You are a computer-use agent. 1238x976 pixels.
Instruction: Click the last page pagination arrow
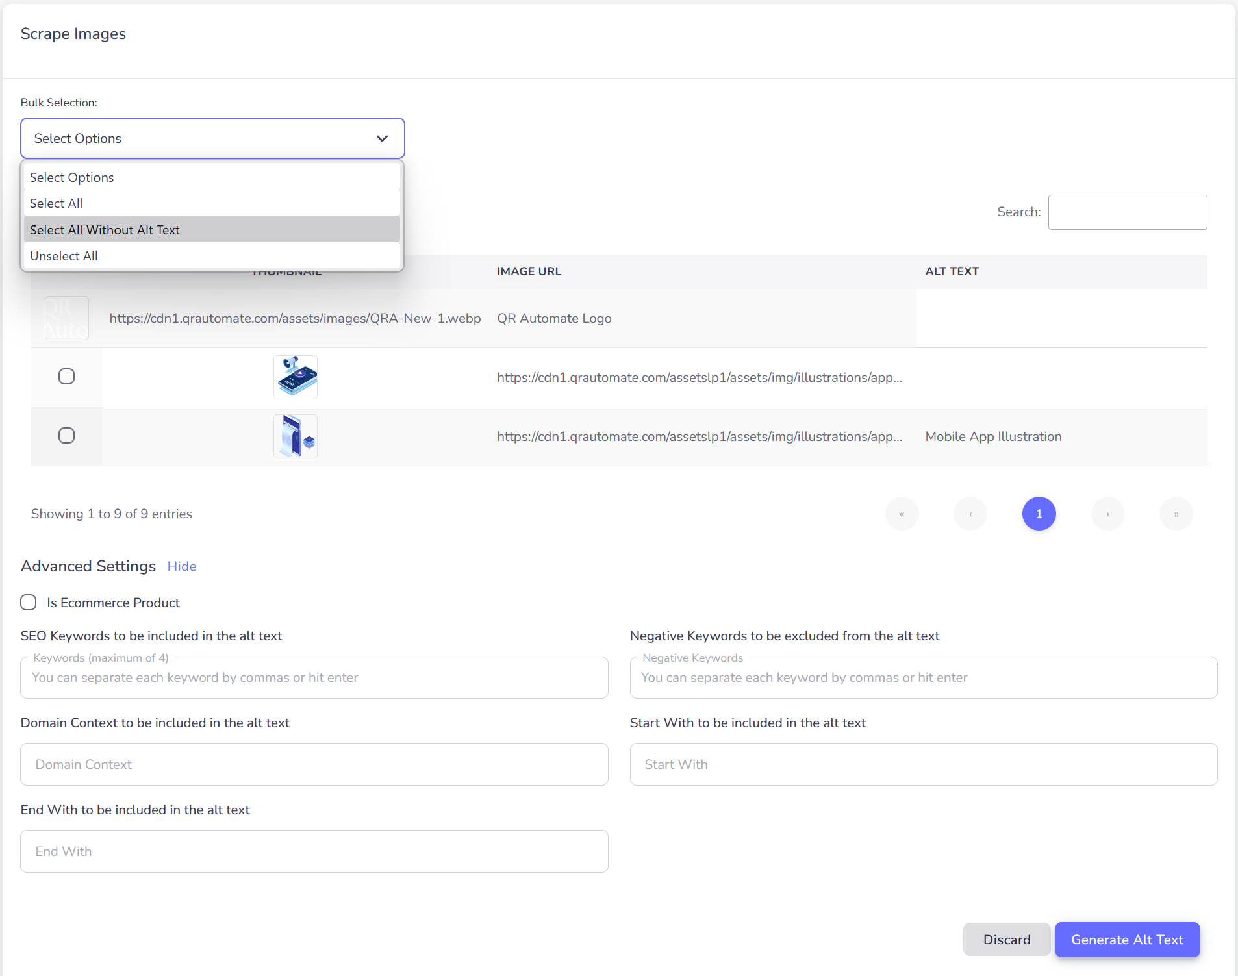[x=1176, y=514]
